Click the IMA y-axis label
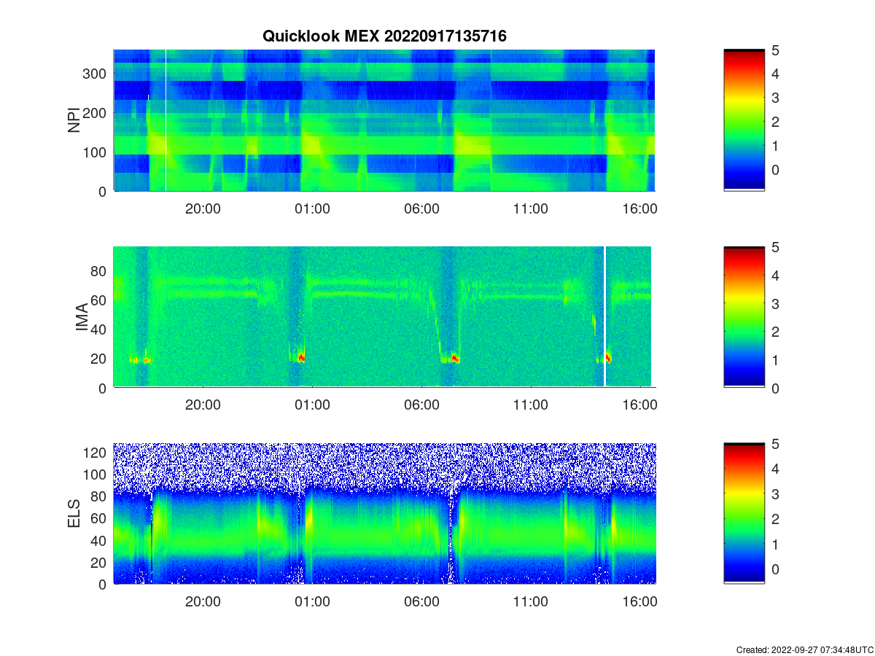 tap(82, 317)
